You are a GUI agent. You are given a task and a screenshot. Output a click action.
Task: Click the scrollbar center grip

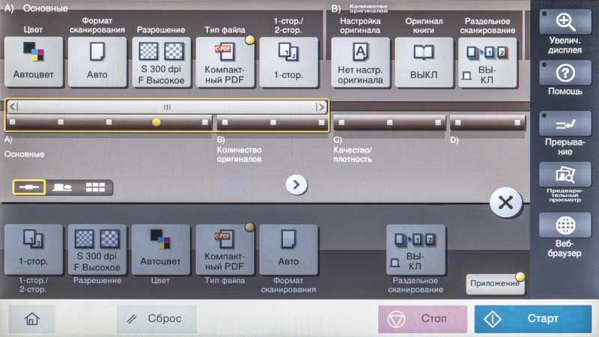(x=167, y=107)
